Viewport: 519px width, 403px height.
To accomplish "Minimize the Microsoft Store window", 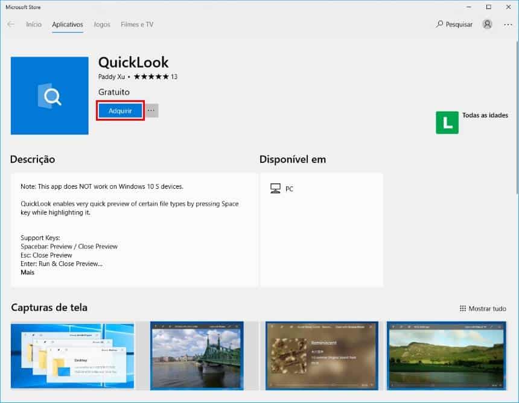I will pyautogui.click(x=469, y=7).
